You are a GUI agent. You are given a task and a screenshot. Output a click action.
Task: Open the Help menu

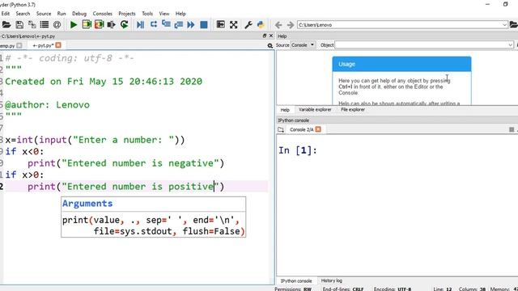pos(180,14)
